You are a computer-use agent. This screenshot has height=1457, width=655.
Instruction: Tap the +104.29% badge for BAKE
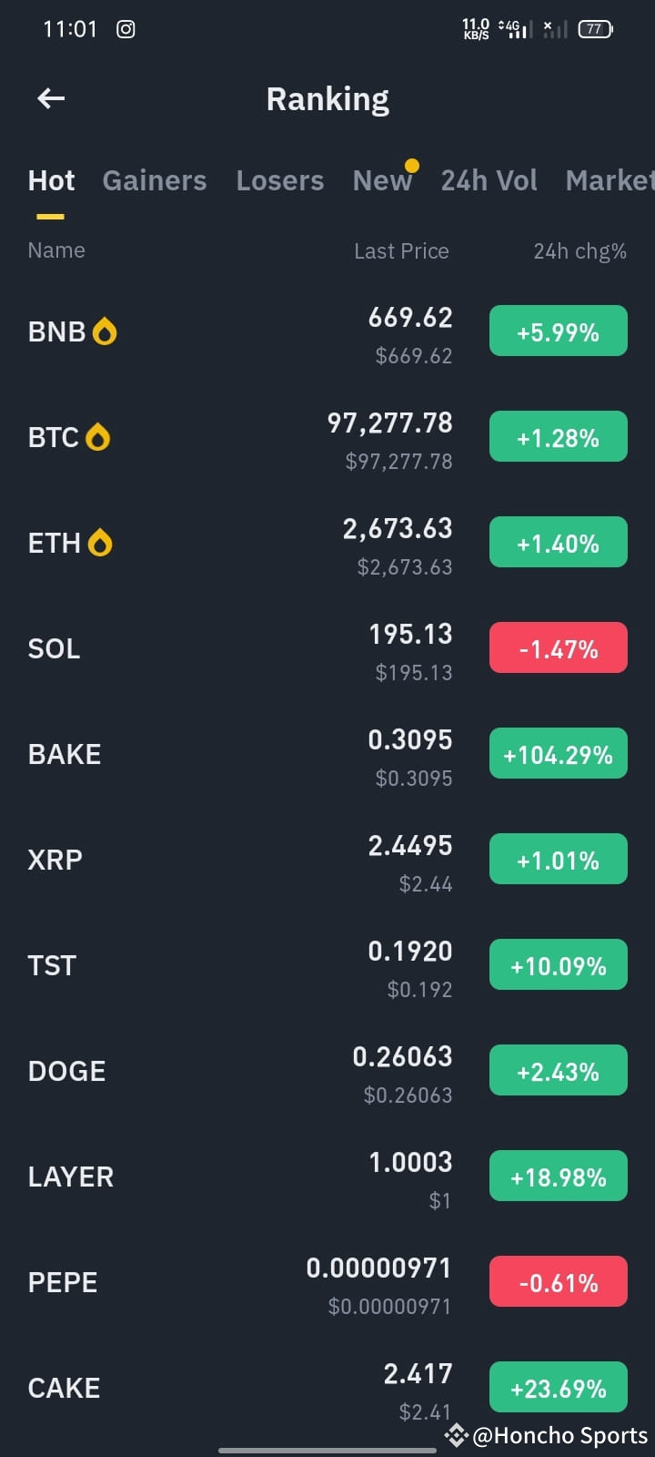(x=559, y=754)
